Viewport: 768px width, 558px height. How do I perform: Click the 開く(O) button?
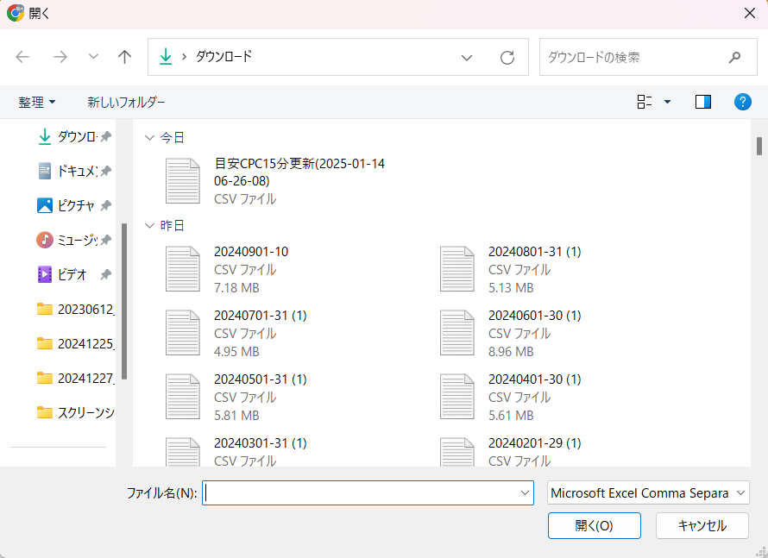click(594, 525)
